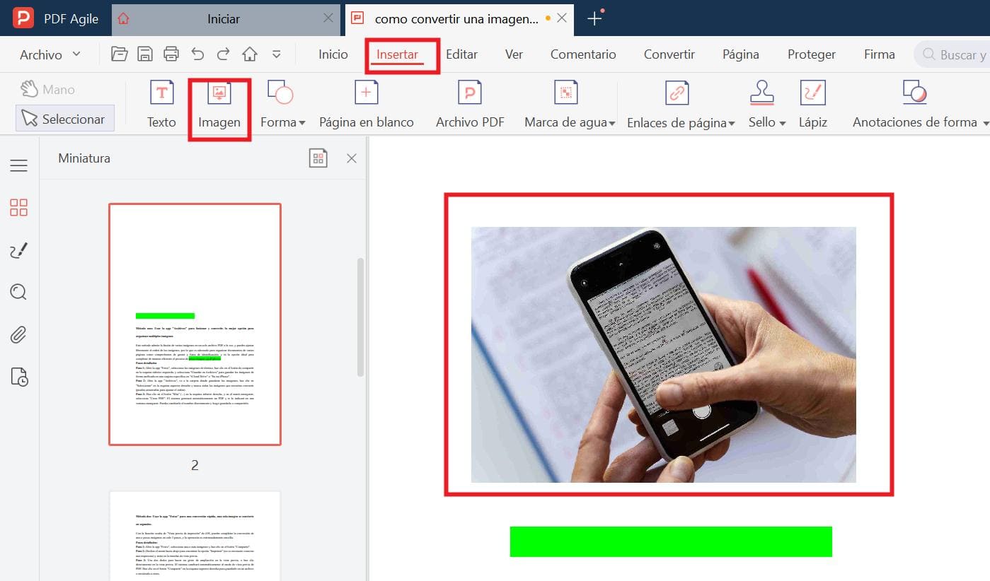The image size is (990, 581).
Task: Click the Imagen insert tool
Action: point(219,106)
